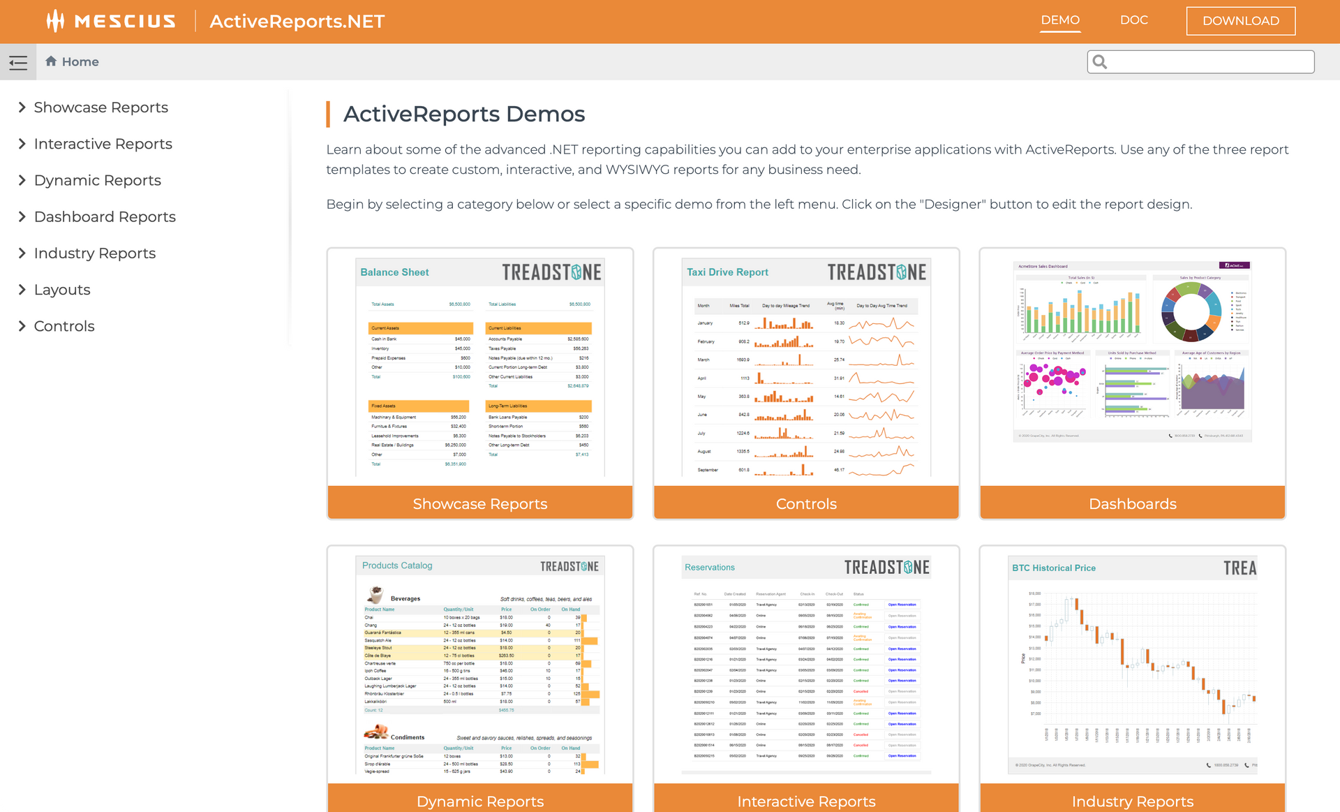Focus the search input field
1340x812 pixels.
[1200, 62]
